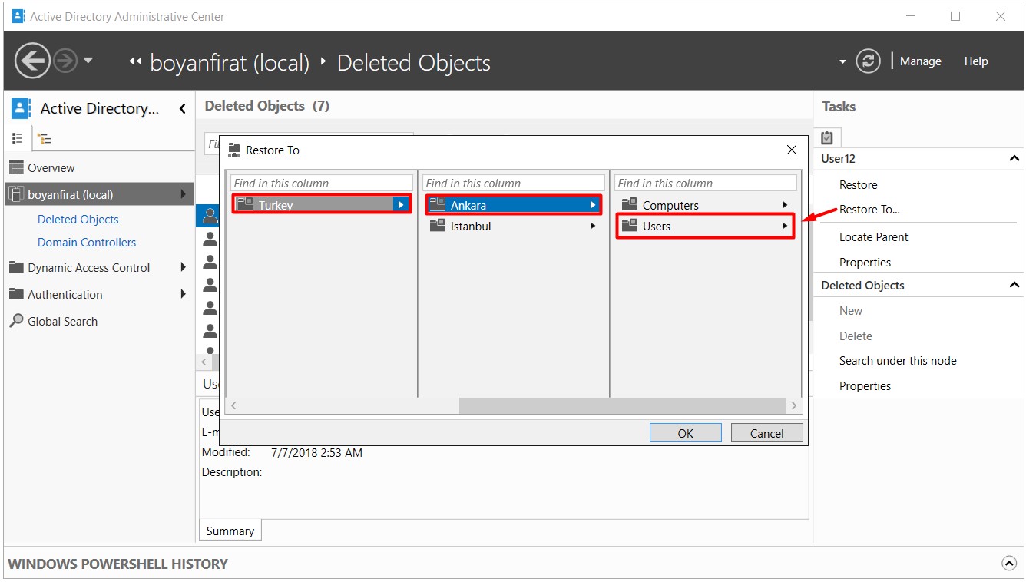Image resolution: width=1026 pixels, height=582 pixels.
Task: Open the Manage menu
Action: point(920,61)
